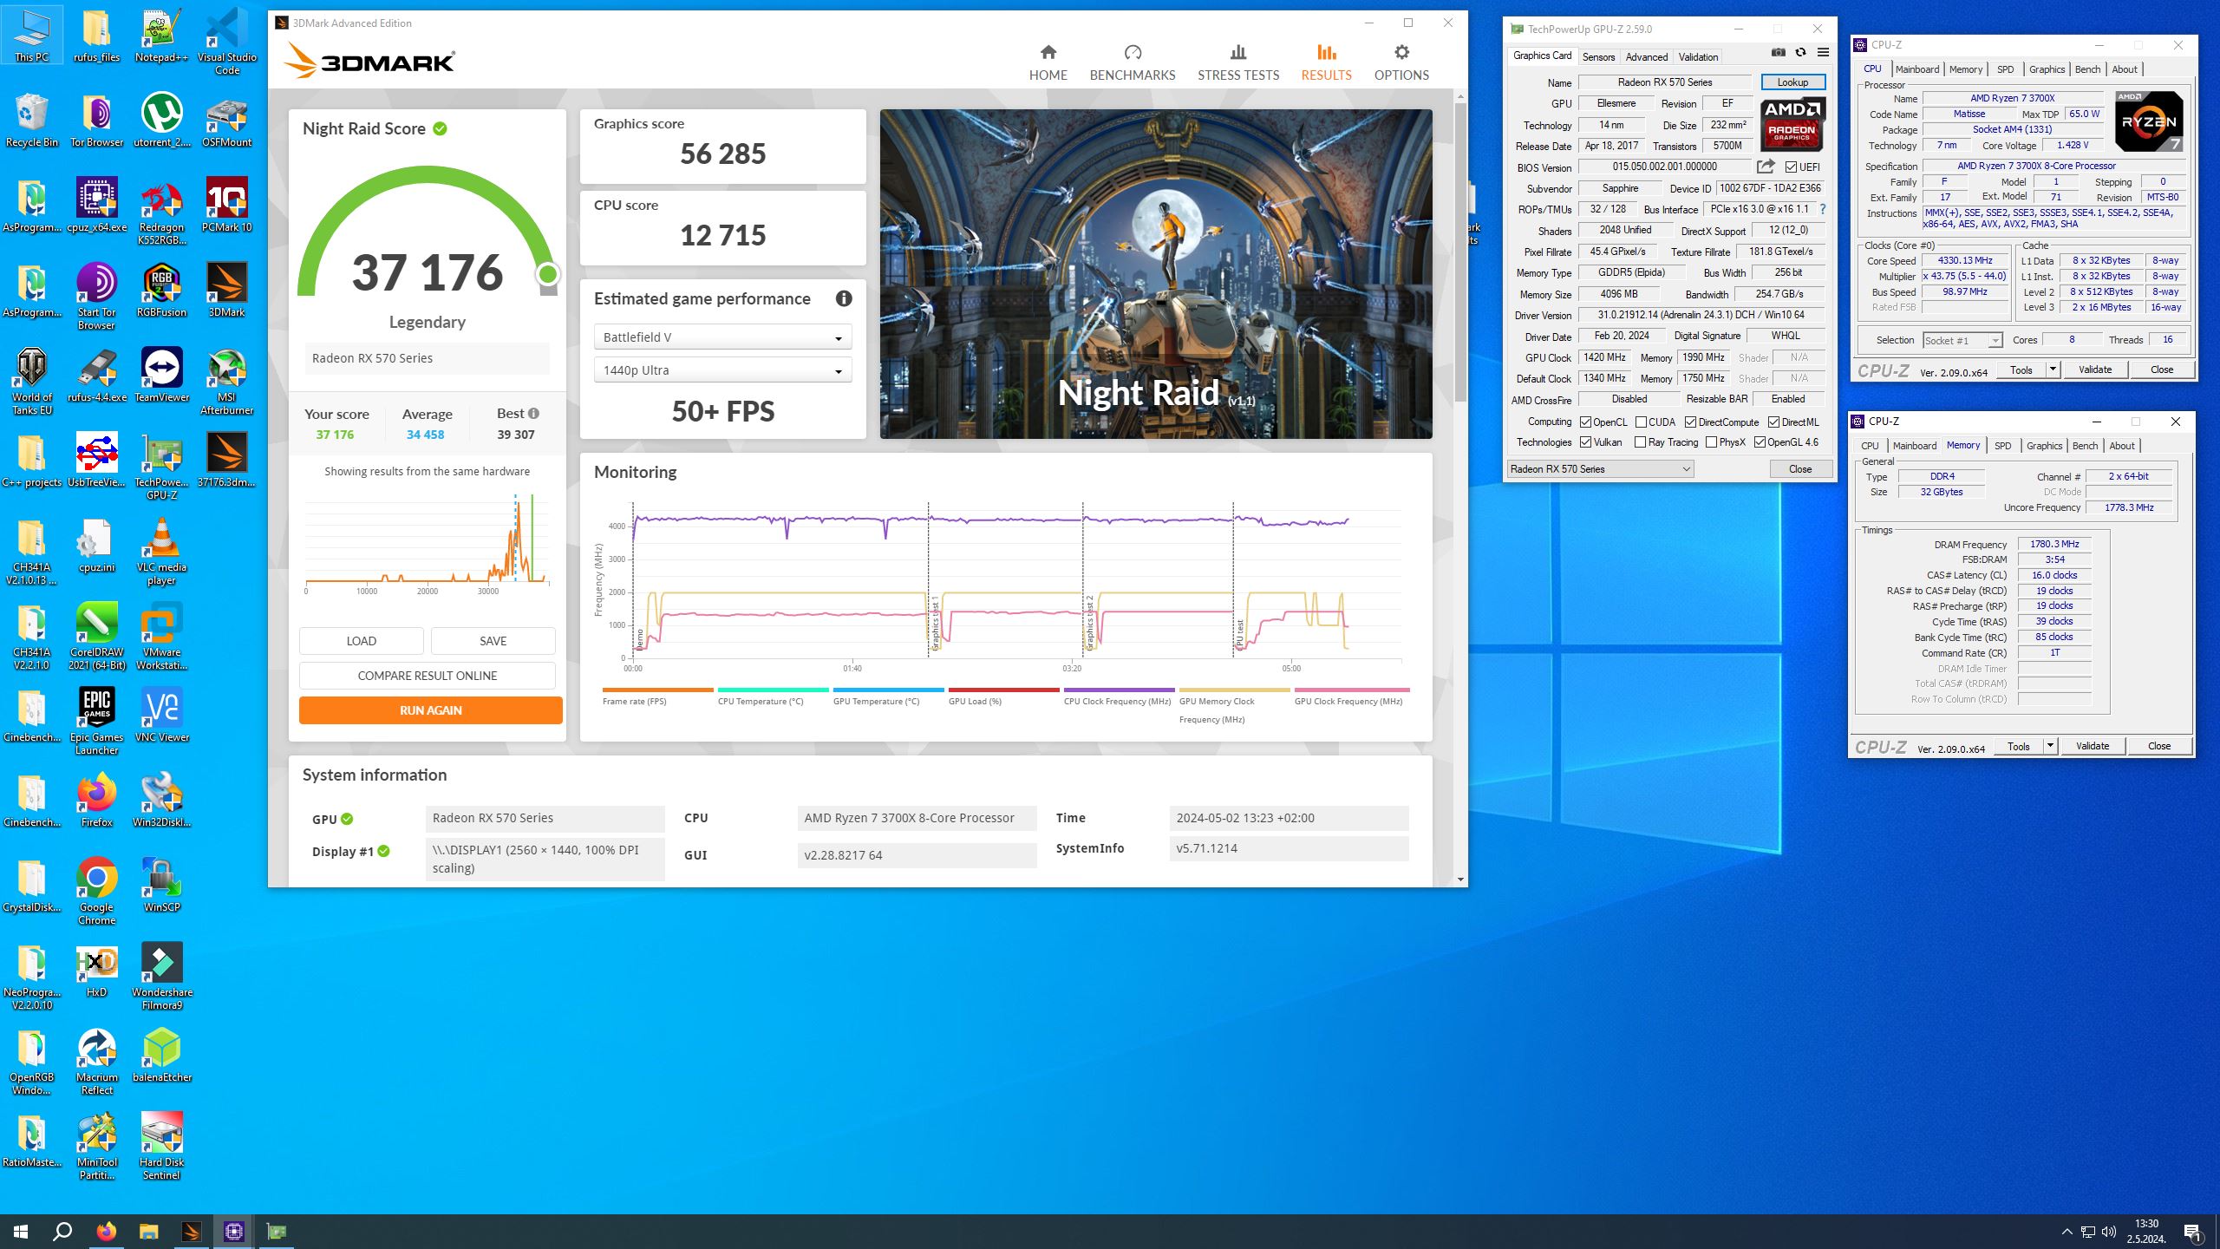2220x1249 pixels.
Task: Open the notification center in the taskbar
Action: click(x=2192, y=1232)
